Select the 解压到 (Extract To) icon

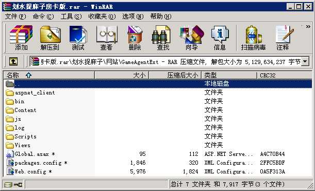tap(50, 38)
